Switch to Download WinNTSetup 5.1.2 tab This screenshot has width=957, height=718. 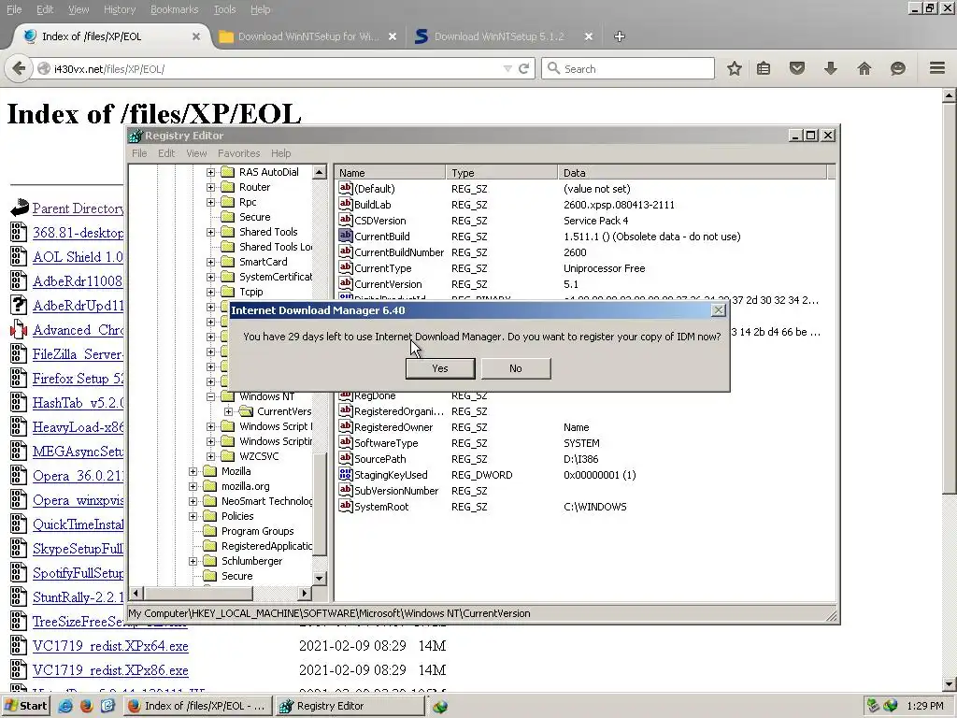499,36
